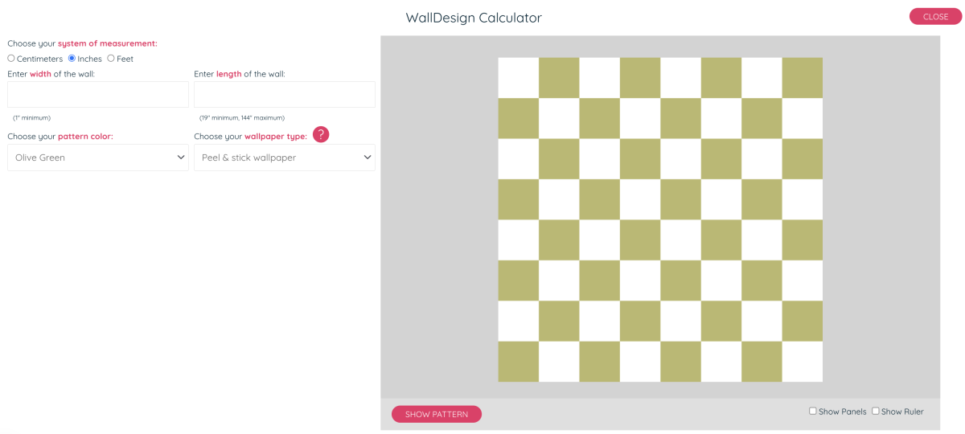965x434 pixels.
Task: Choose the Feet radio button
Action: tap(111, 59)
